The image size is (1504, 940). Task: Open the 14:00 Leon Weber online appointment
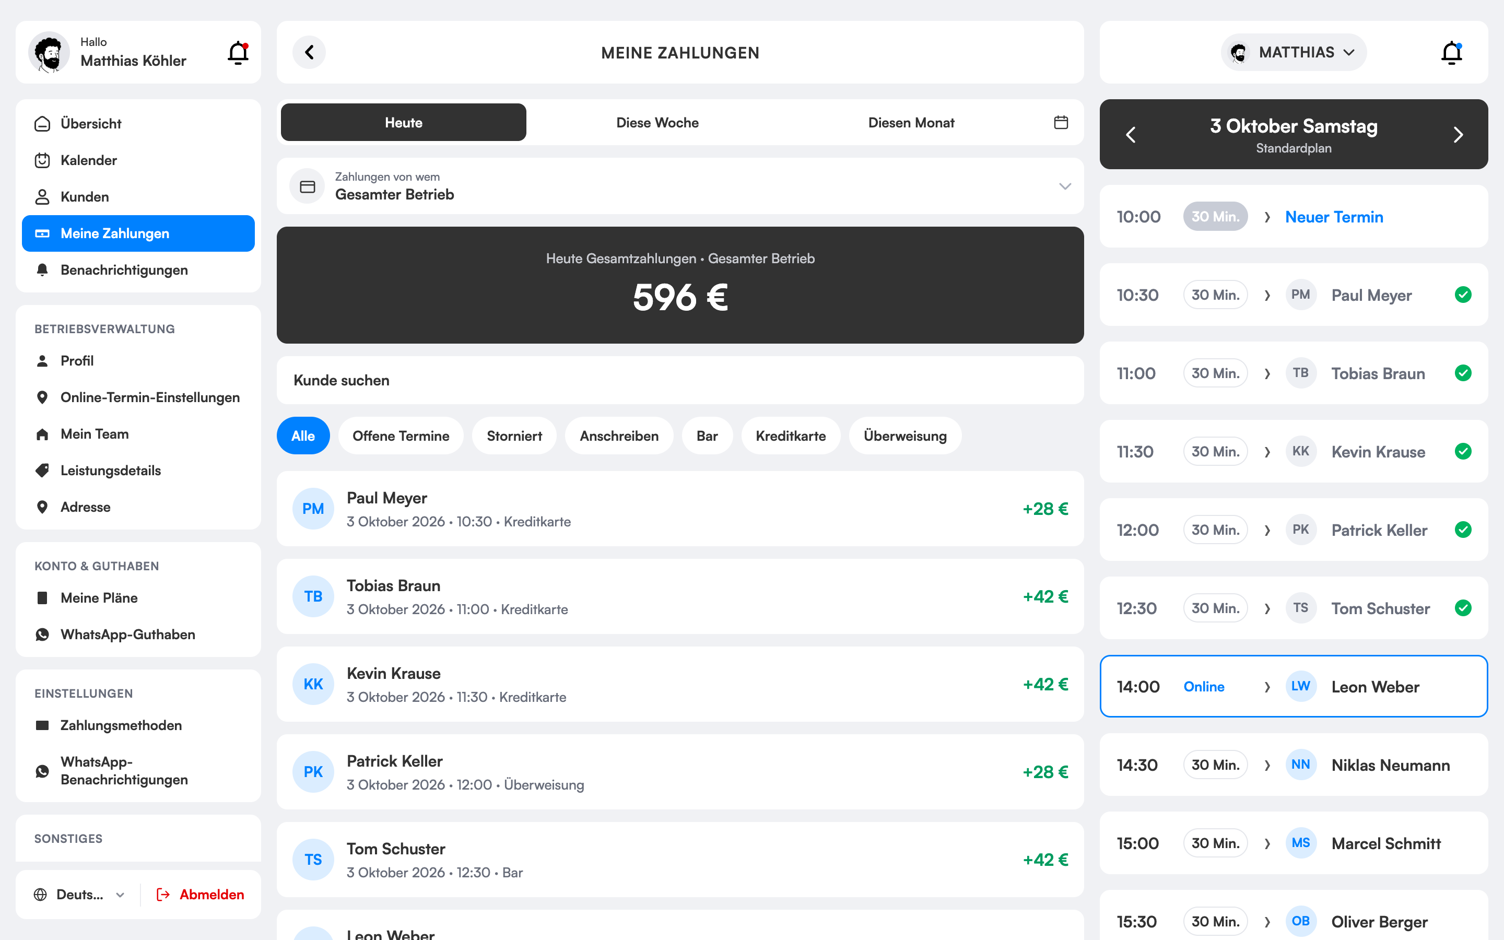[1294, 686]
